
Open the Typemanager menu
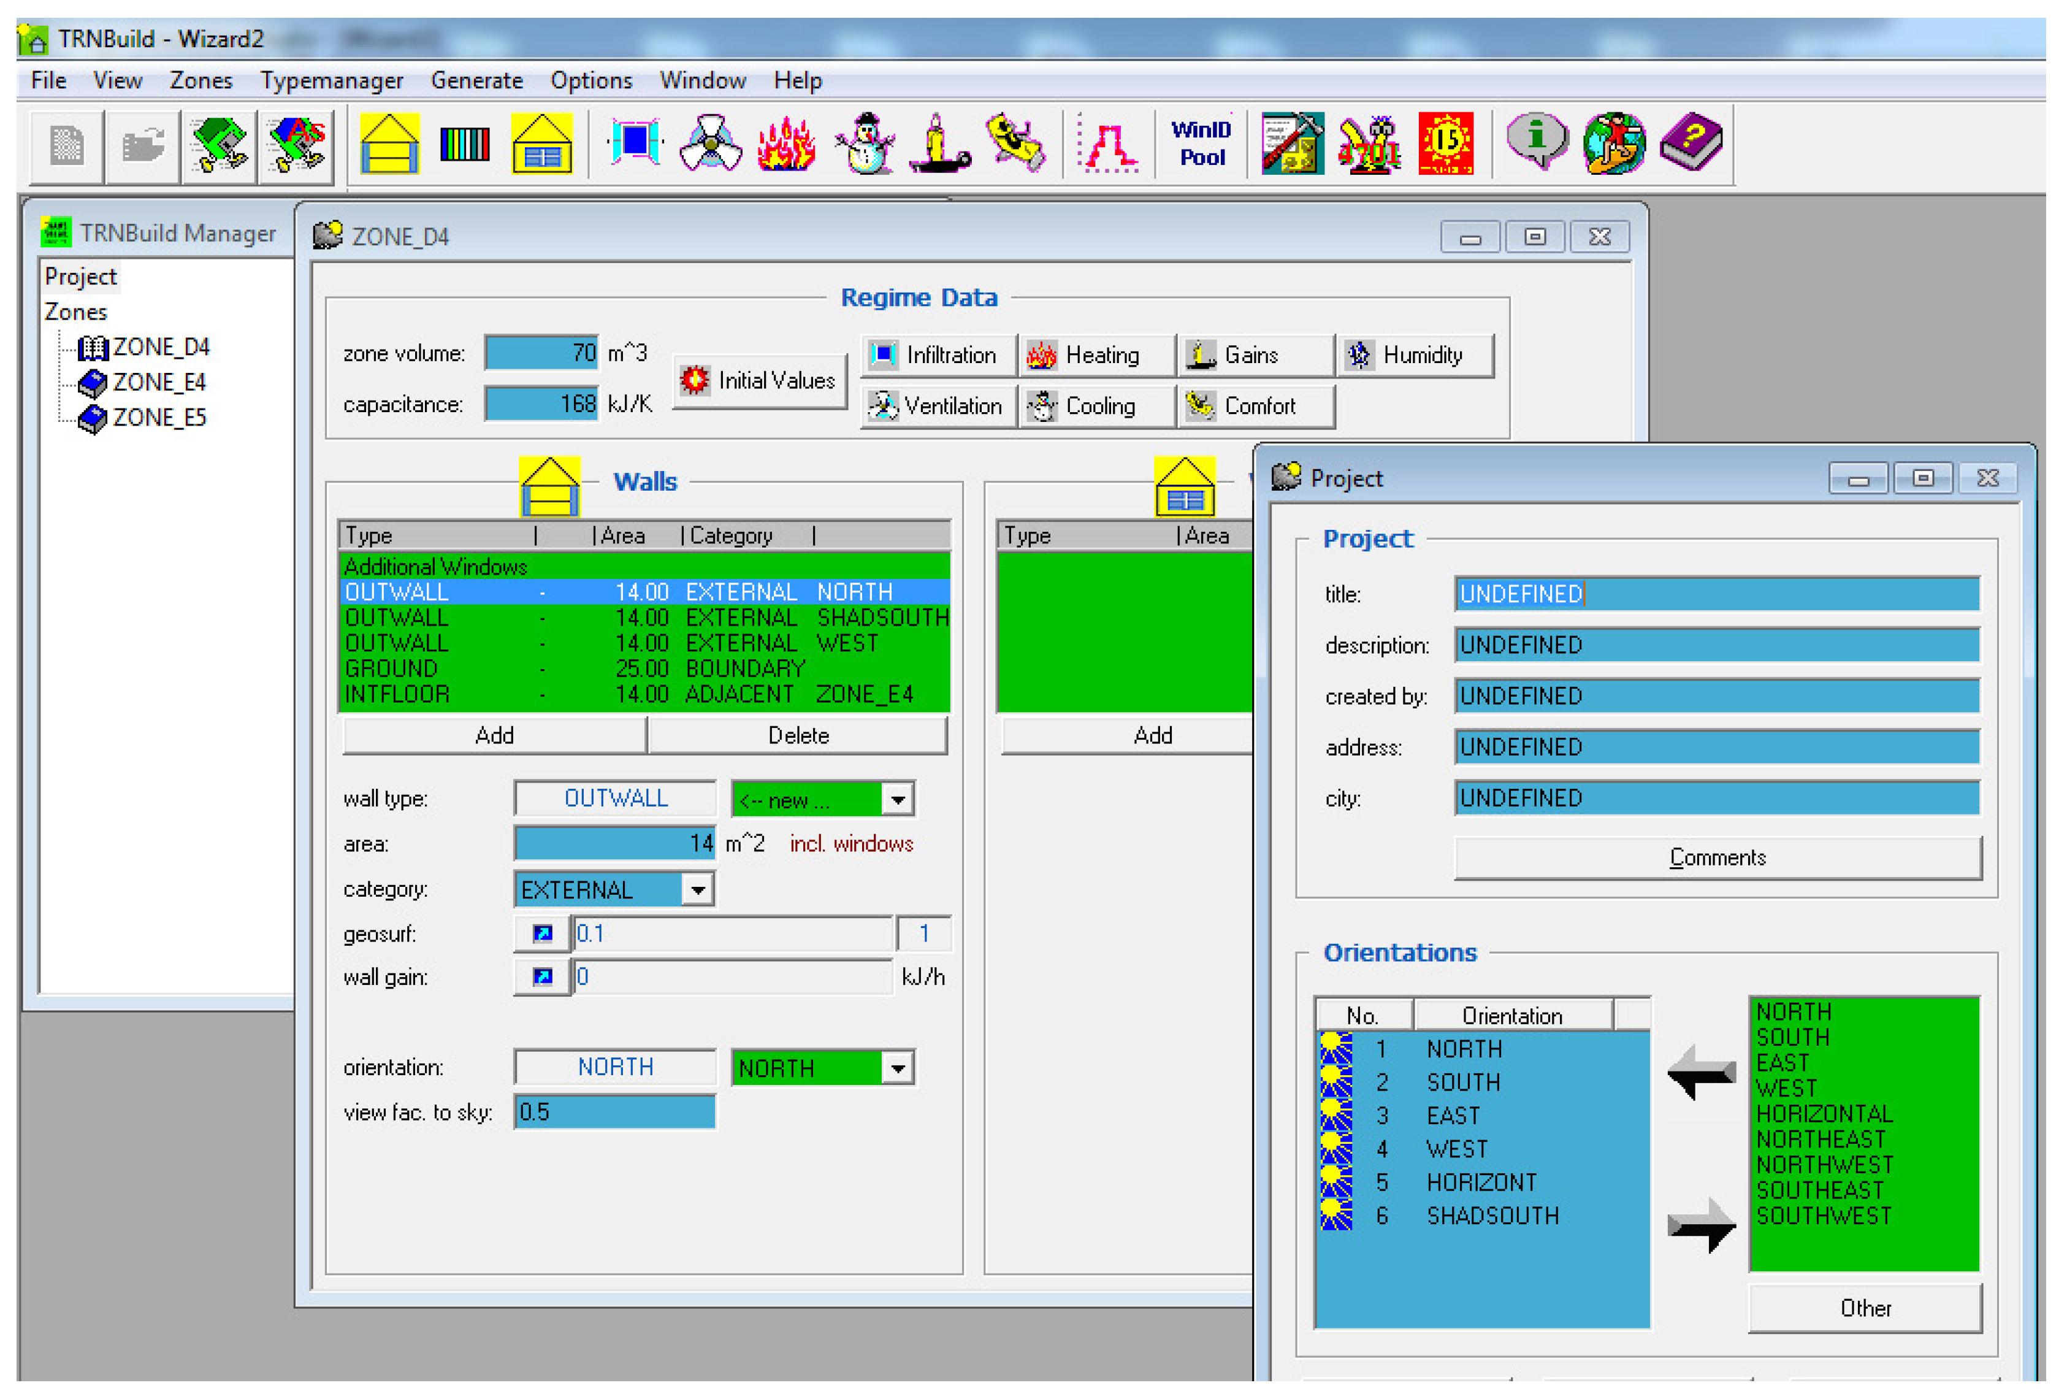[x=331, y=81]
